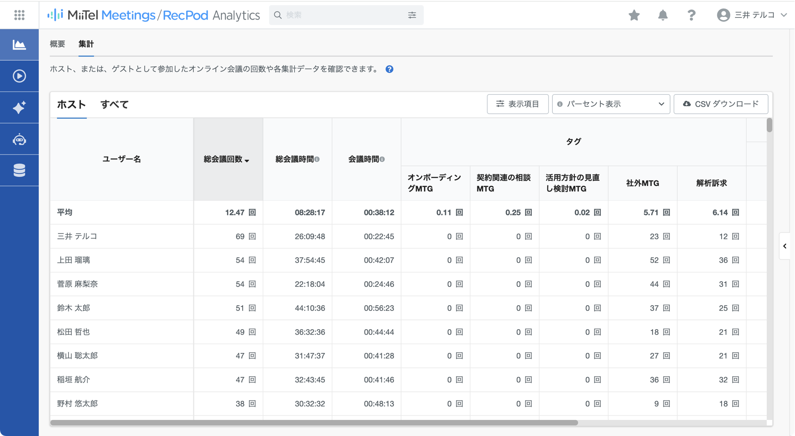Sort by 総会議回数 column

(x=228, y=159)
